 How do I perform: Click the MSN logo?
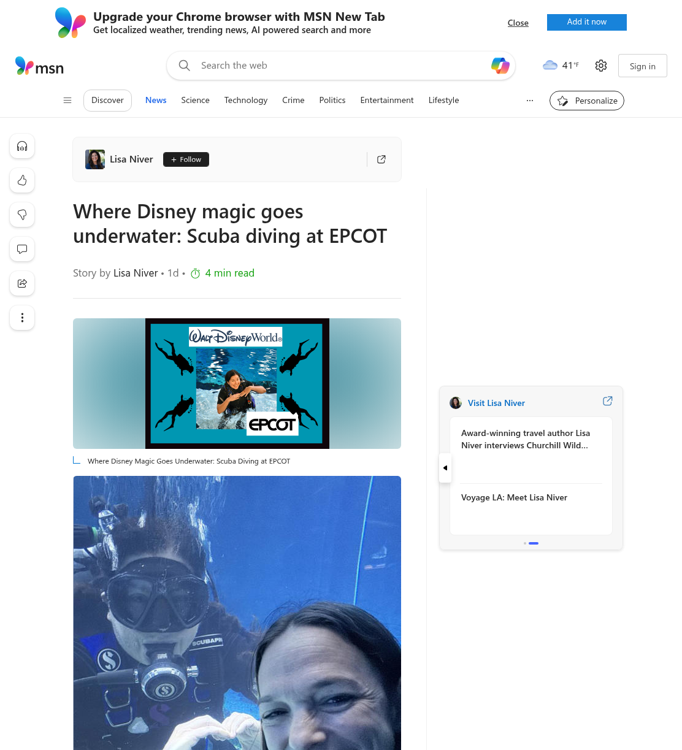click(39, 66)
